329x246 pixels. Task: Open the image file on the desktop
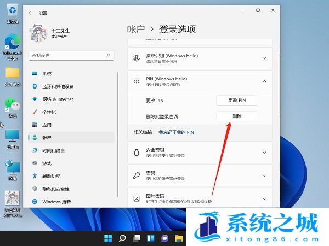pyautogui.click(x=13, y=204)
